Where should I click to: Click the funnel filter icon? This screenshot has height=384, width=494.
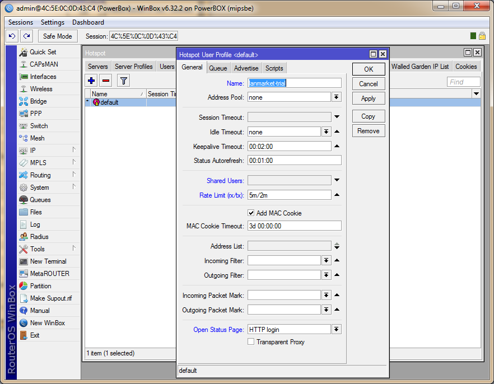[124, 81]
